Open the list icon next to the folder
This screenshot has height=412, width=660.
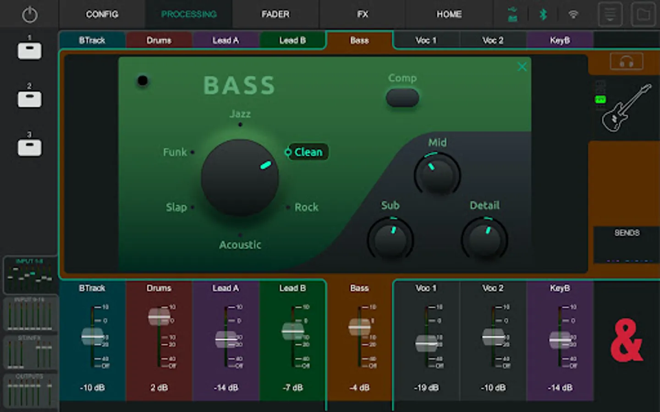pyautogui.click(x=610, y=14)
